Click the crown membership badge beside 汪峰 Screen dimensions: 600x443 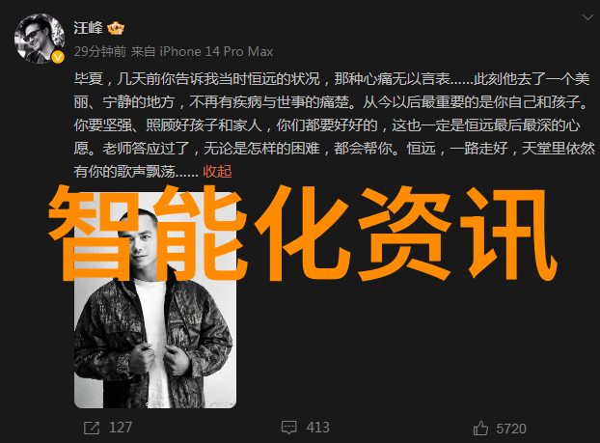click(115, 28)
